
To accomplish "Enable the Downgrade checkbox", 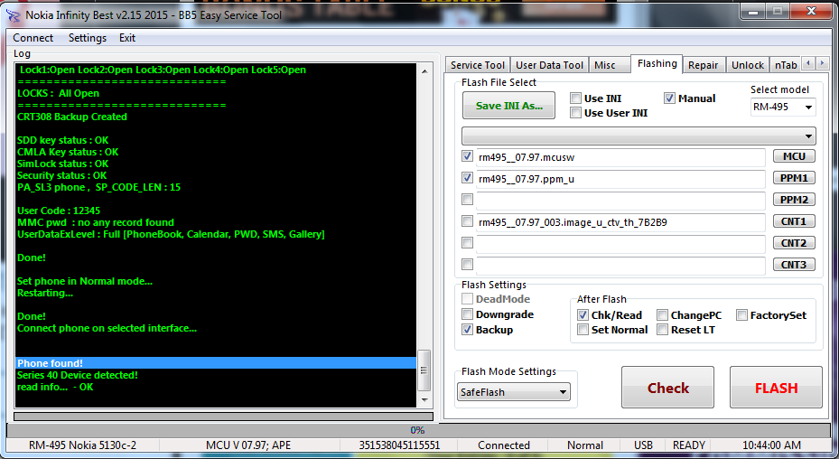I will [x=467, y=314].
